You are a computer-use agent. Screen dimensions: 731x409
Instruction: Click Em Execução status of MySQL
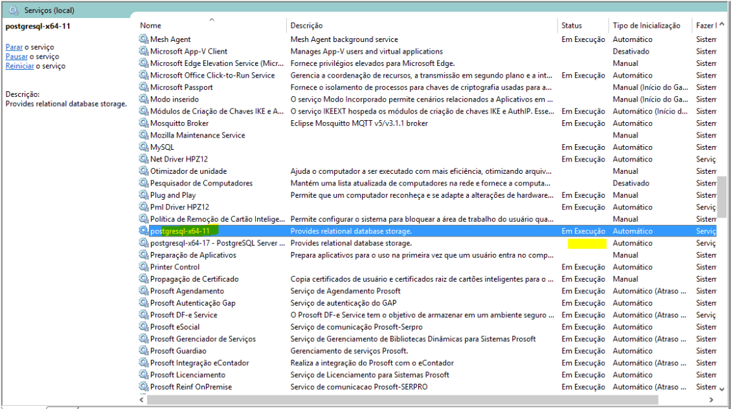click(x=583, y=147)
